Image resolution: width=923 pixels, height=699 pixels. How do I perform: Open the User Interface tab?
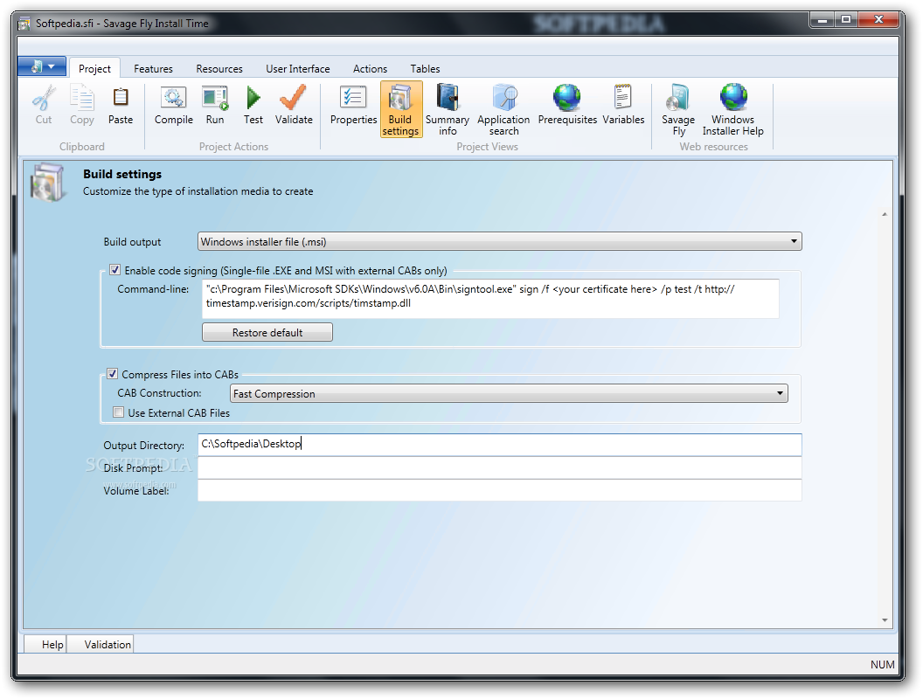tap(298, 69)
